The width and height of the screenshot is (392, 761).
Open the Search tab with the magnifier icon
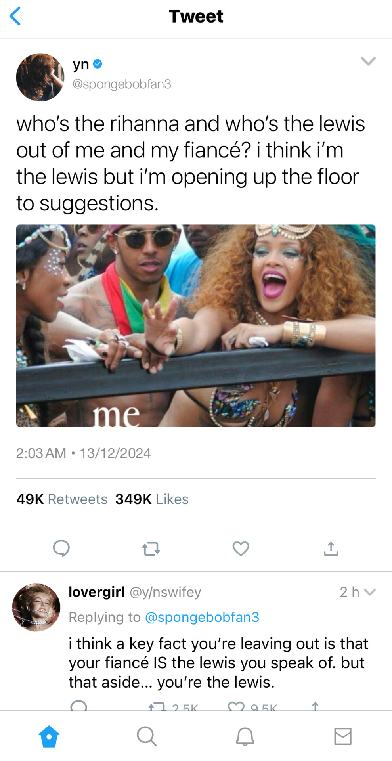147,736
